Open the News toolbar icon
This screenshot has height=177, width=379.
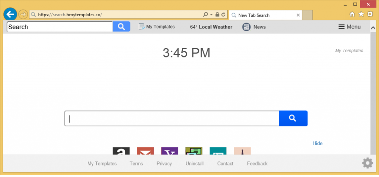(x=247, y=27)
